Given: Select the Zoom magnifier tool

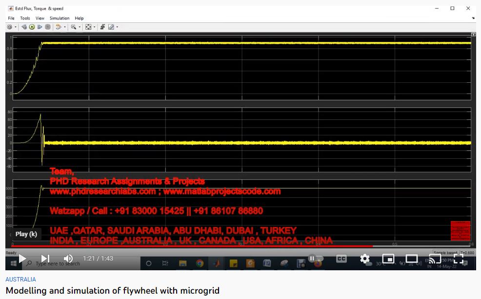Looking at the screenshot, I should [x=73, y=27].
